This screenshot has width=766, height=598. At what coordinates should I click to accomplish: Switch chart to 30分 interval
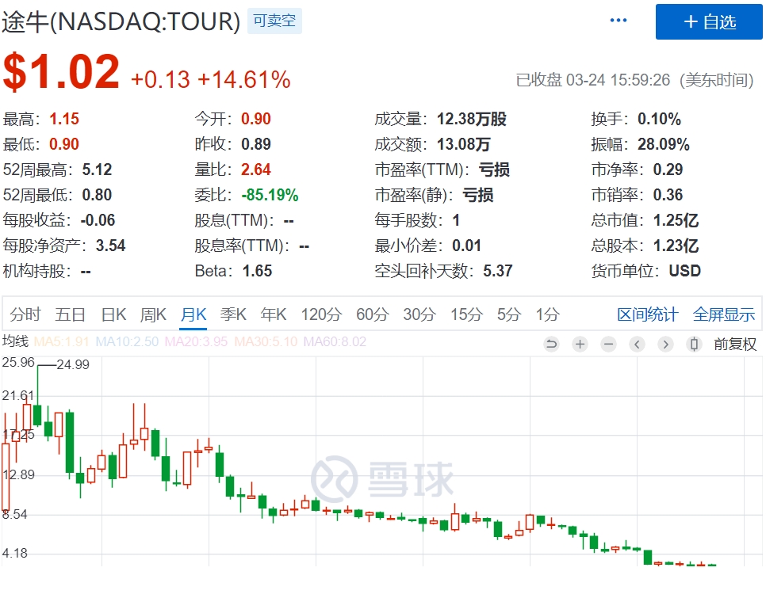click(x=419, y=314)
